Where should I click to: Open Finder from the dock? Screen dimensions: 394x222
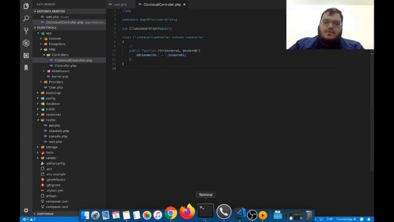pyautogui.click(x=85, y=215)
